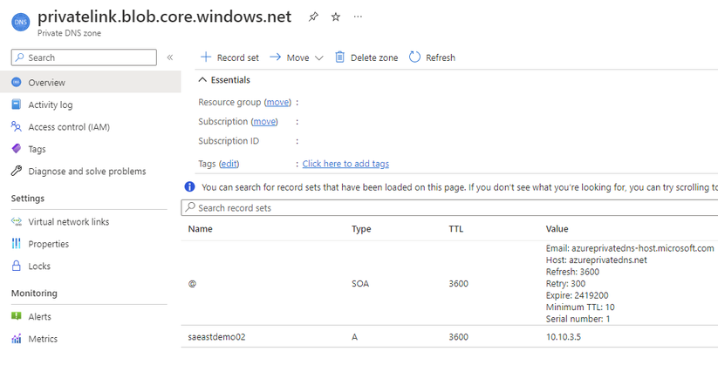This screenshot has width=718, height=378.
Task: Click the Settings section heading
Action: [x=28, y=199]
